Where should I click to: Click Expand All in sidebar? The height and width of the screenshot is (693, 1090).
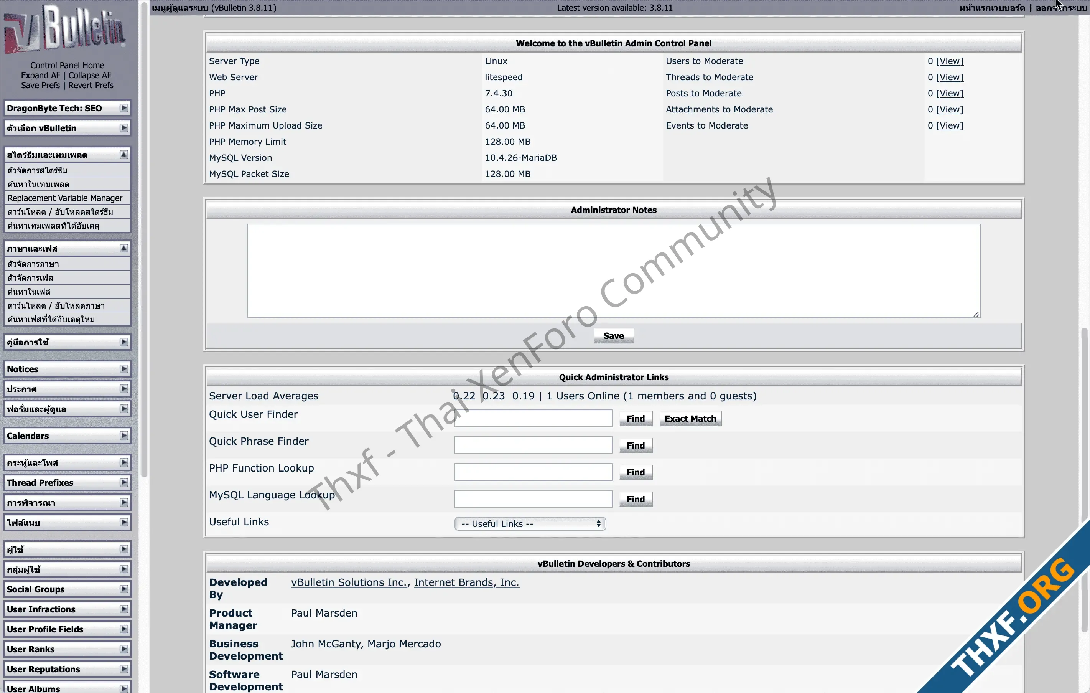click(x=40, y=75)
